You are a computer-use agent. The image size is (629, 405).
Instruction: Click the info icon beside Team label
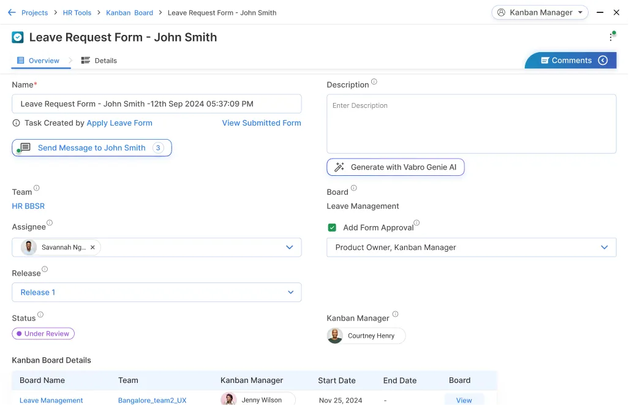pos(37,189)
